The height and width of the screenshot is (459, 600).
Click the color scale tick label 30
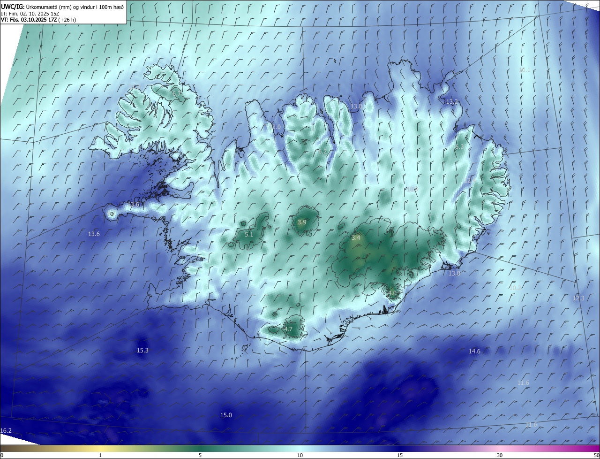500,456
